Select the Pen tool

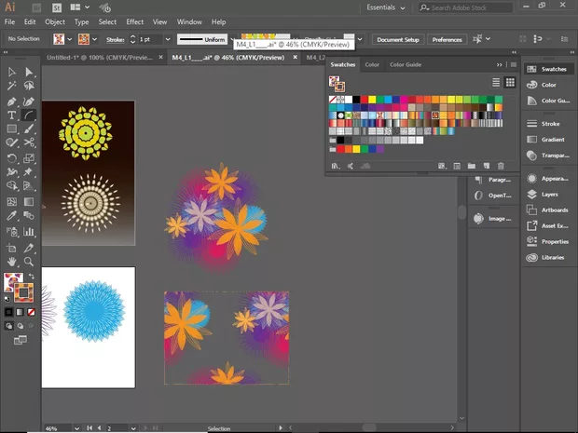coord(12,101)
